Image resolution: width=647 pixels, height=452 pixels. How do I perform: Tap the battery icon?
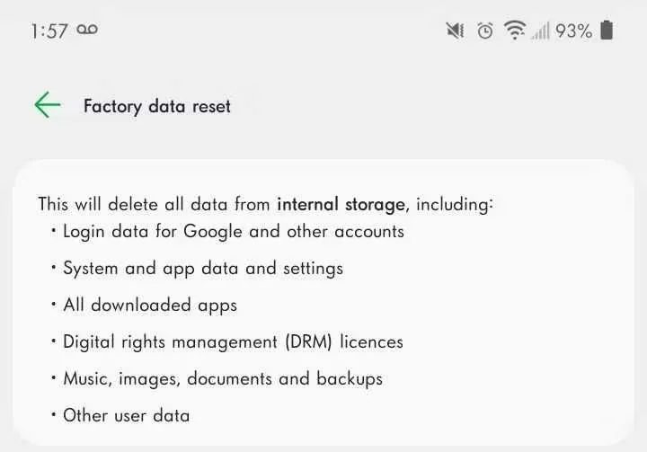607,31
